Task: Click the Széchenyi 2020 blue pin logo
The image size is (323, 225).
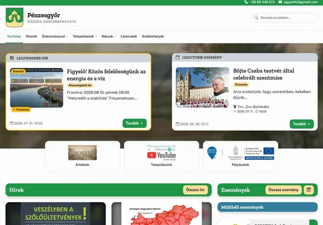Action: point(212,152)
